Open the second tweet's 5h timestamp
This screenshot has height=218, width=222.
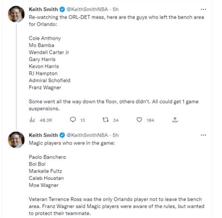click(116, 135)
